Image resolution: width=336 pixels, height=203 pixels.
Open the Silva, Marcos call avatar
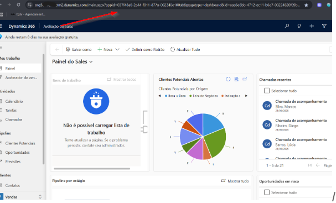(x=267, y=106)
